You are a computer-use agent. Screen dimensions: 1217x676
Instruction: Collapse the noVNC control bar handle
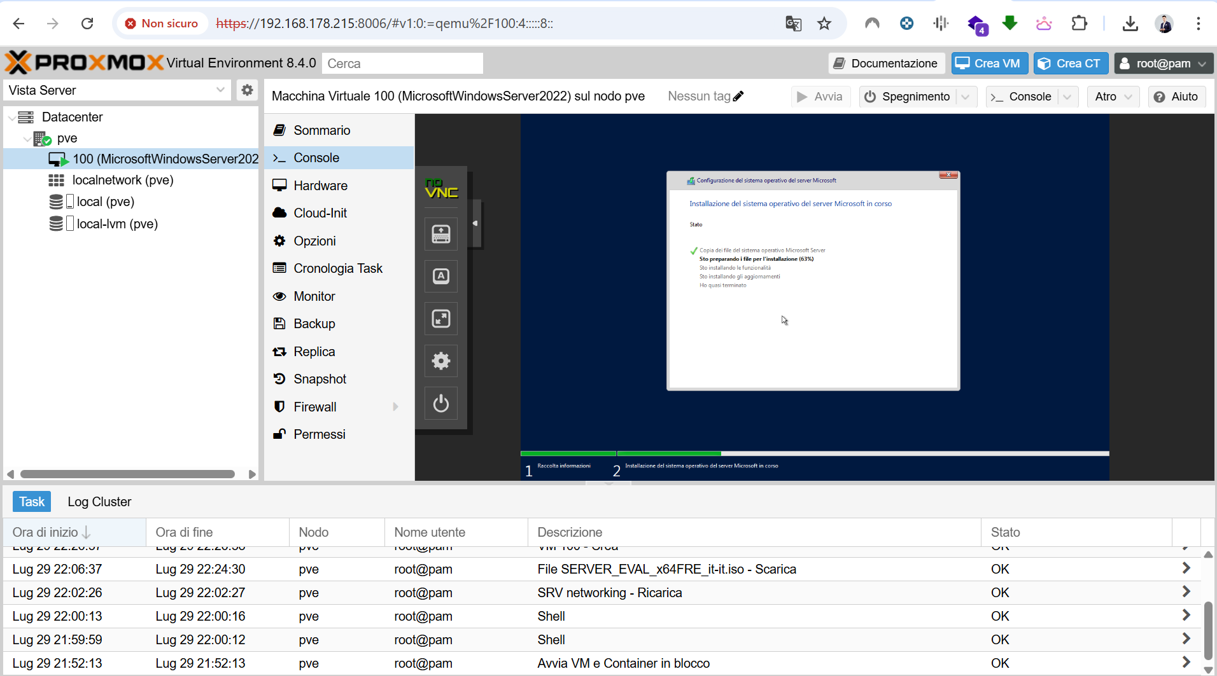(x=475, y=223)
